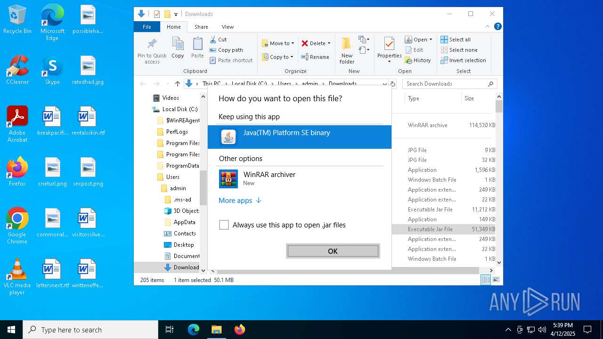The image size is (603, 339).
Task: Confirm with the OK button
Action: [x=333, y=251]
